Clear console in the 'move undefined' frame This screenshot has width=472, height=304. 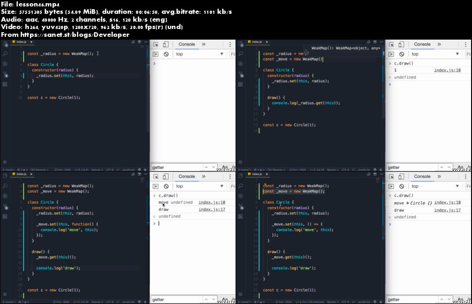pos(166,187)
